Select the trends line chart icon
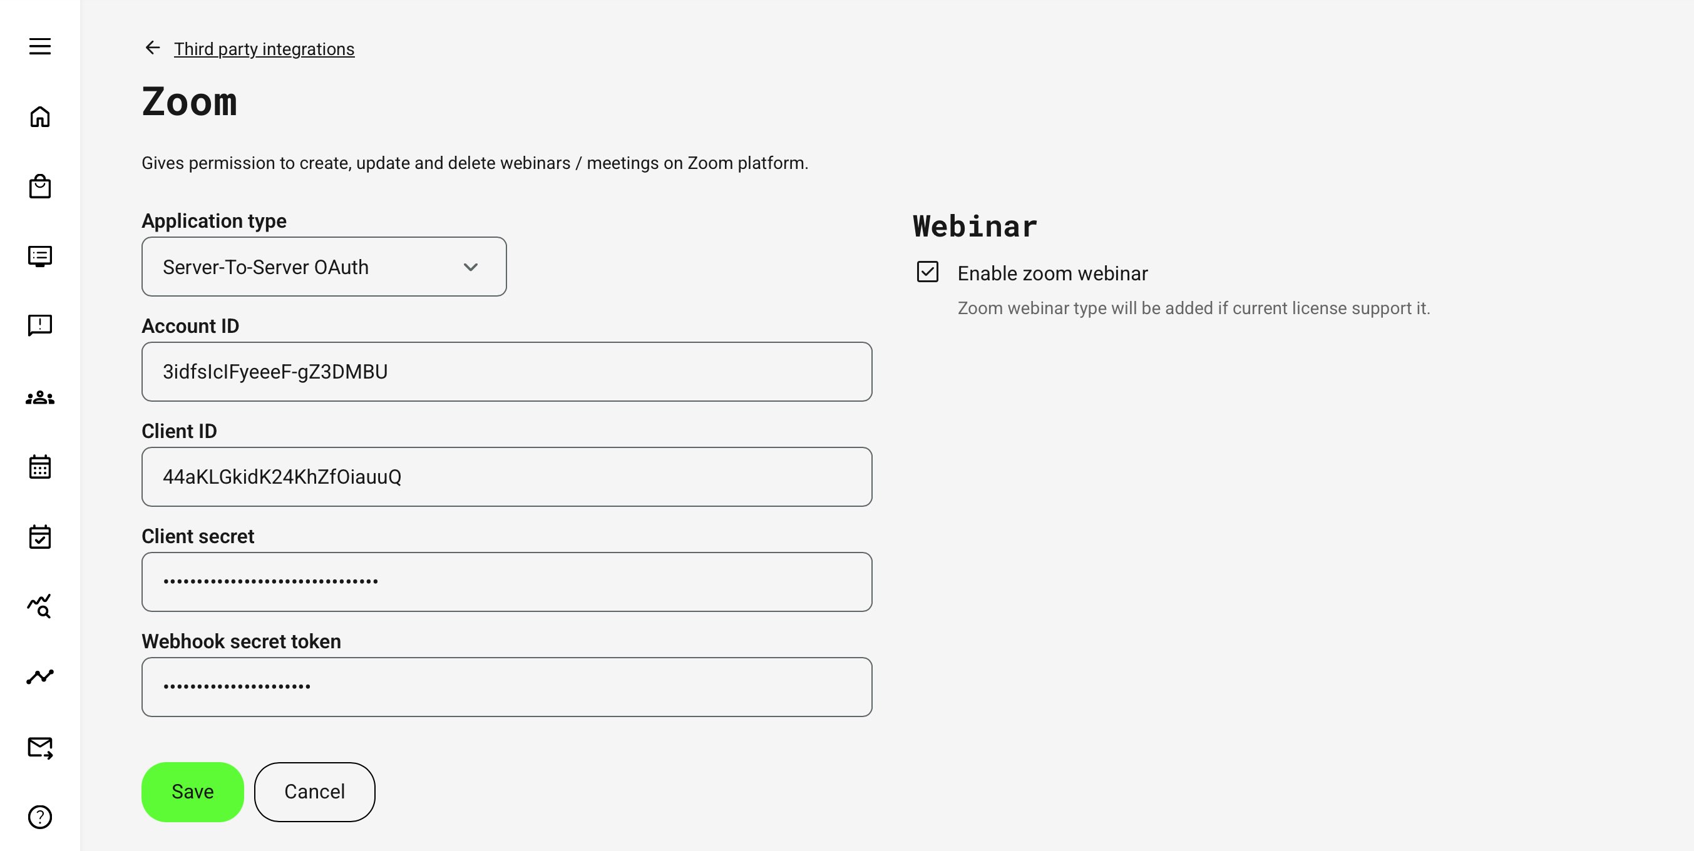Viewport: 1694px width, 851px height. click(x=39, y=676)
